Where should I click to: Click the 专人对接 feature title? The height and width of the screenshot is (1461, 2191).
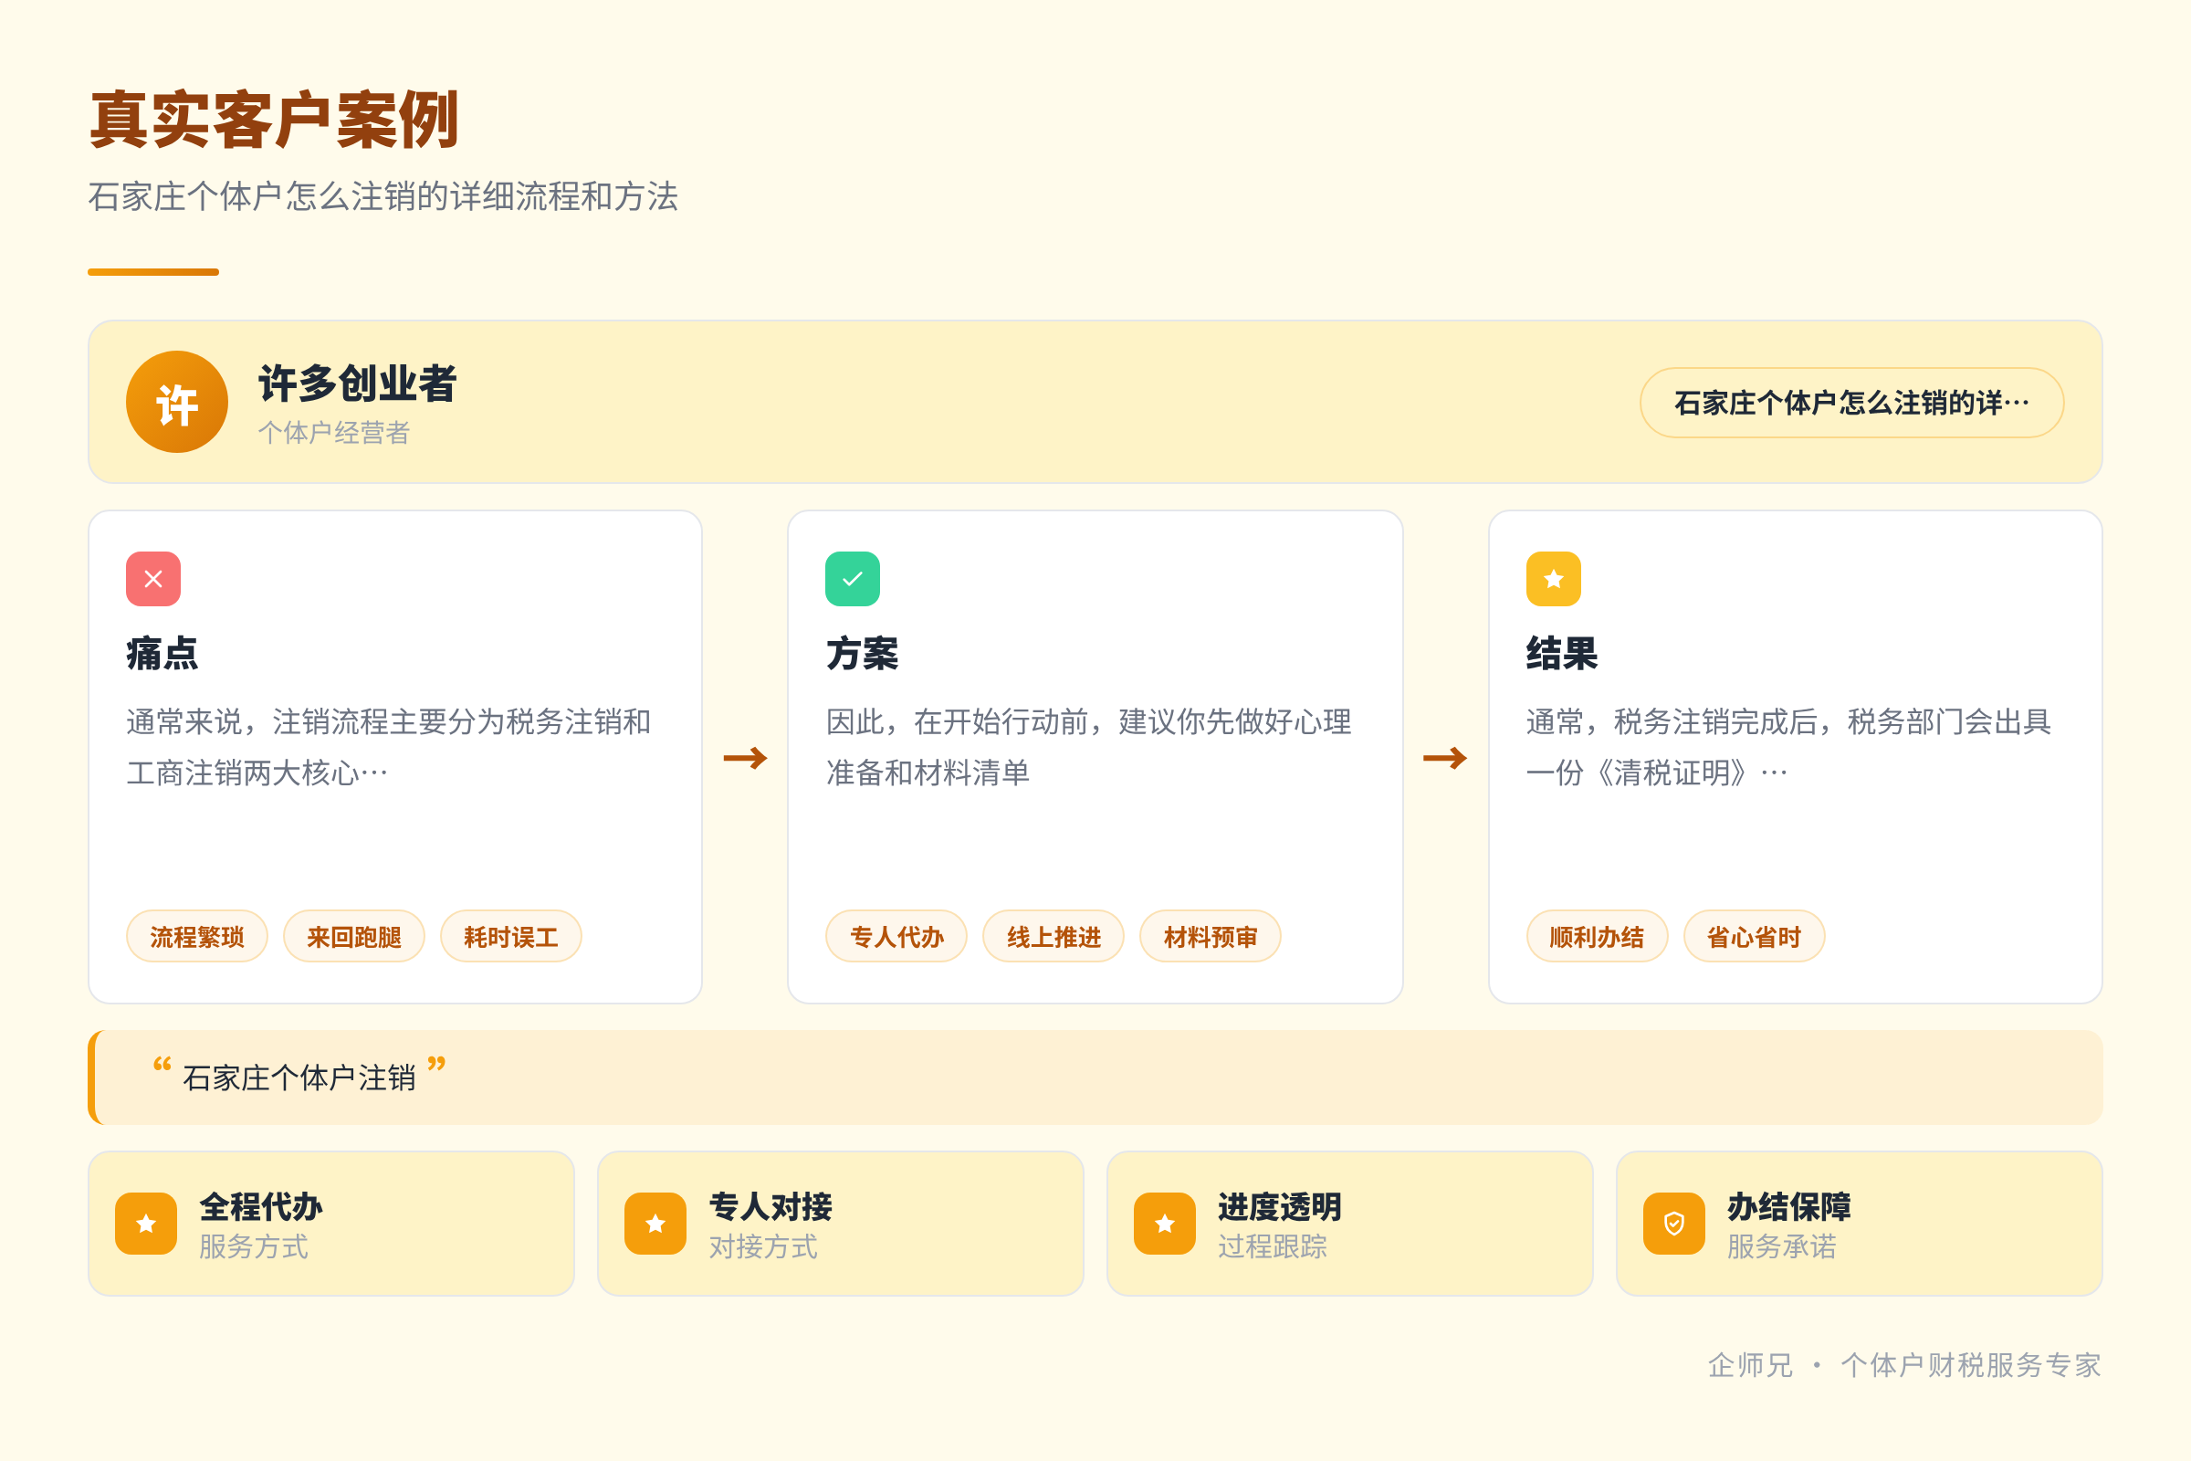(771, 1206)
